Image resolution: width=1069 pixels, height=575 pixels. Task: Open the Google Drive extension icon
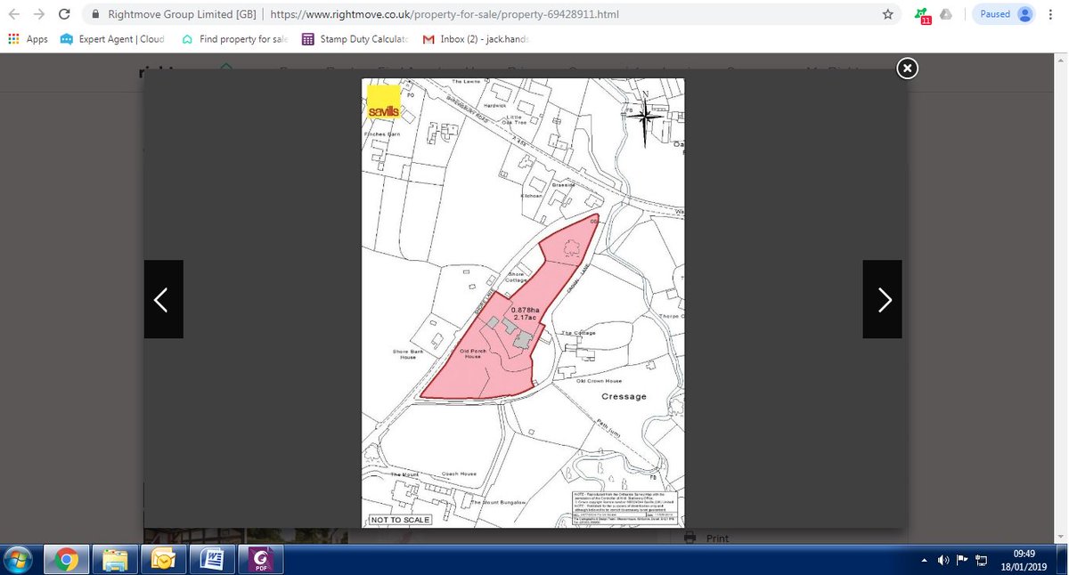click(946, 14)
